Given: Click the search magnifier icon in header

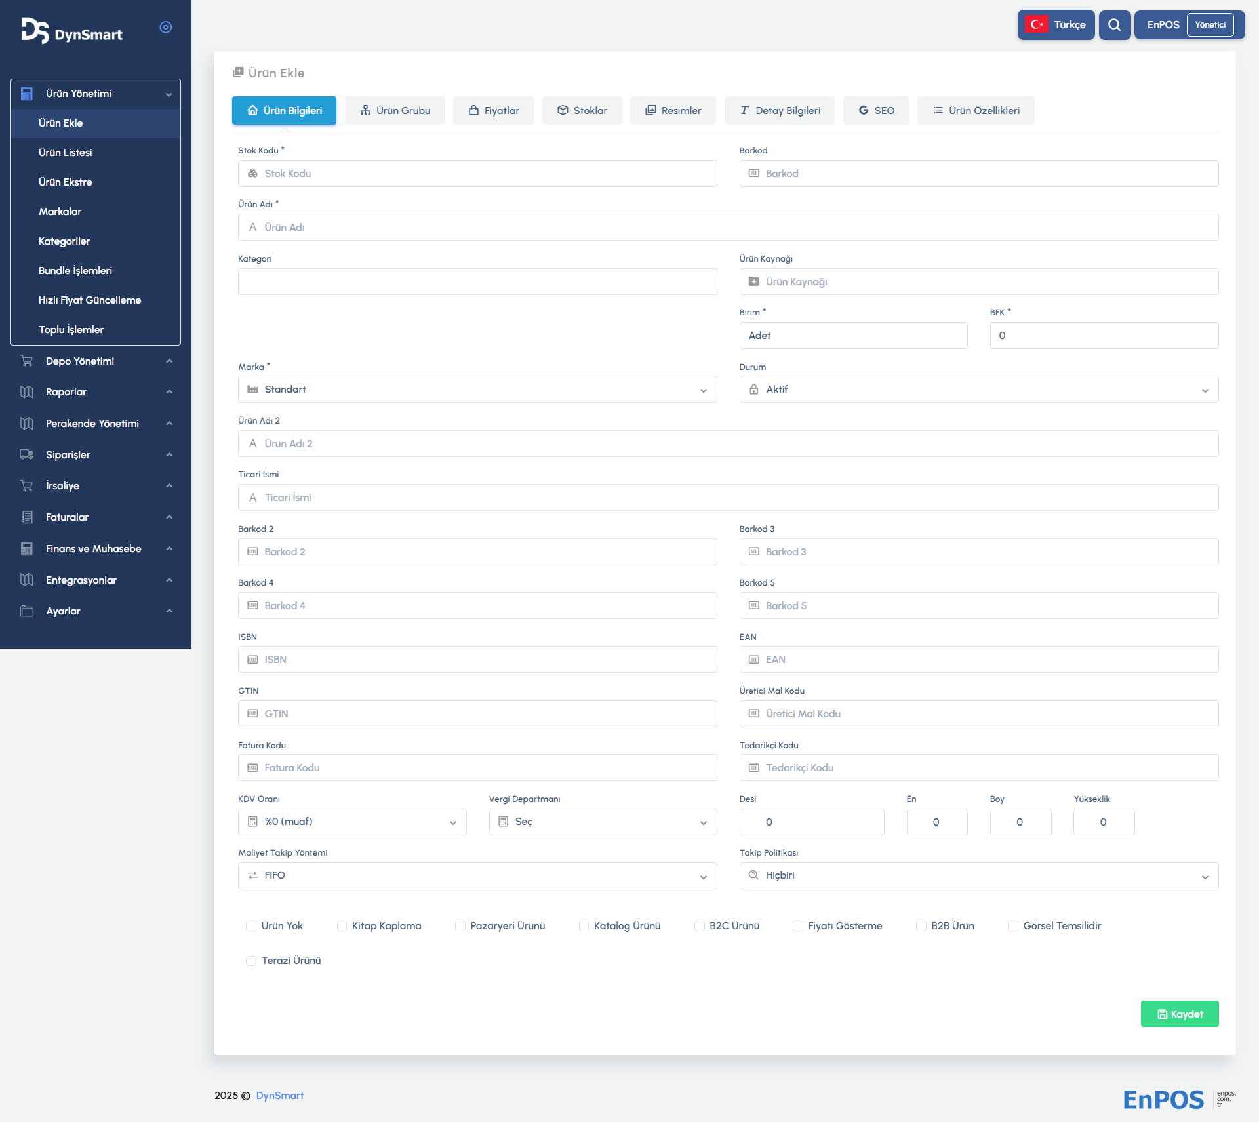Looking at the screenshot, I should pos(1114,25).
